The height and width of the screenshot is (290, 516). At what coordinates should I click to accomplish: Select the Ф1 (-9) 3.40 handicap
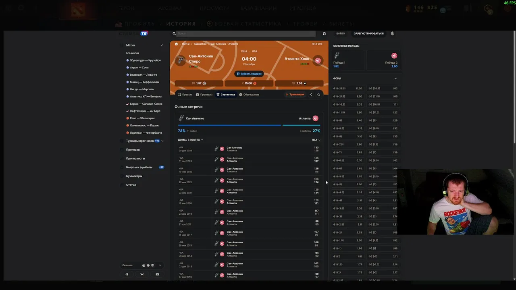pyautogui.click(x=348, y=120)
